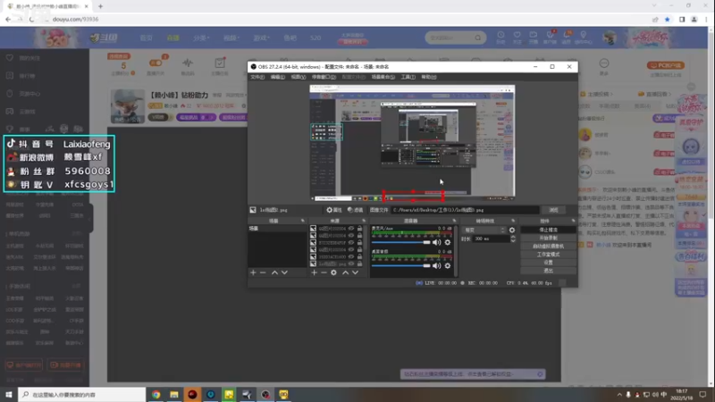Open 滤镜 filters in source toolbar
Image resolution: width=715 pixels, height=402 pixels.
pos(355,210)
